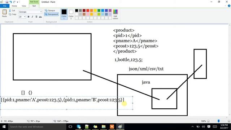The height and width of the screenshot is (130, 231).
Task: Click the '<pname>A</pname>' line on canvas
Action: click(x=135, y=41)
